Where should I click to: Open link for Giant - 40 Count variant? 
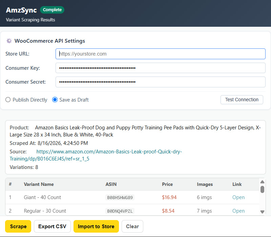pyautogui.click(x=238, y=197)
